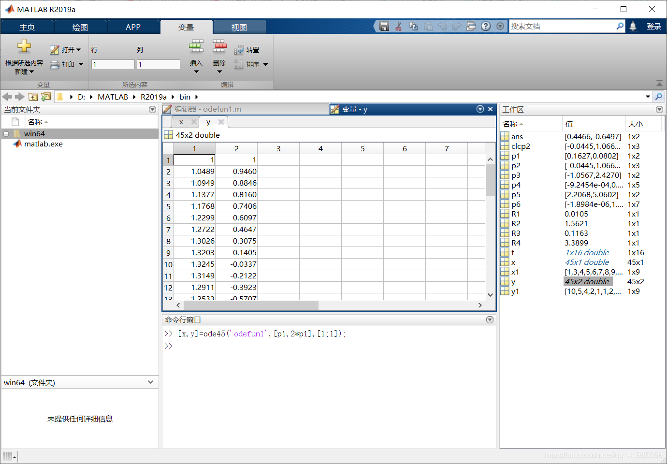Click the Switch Windows icon
This screenshot has width=667, height=464.
coord(471,26)
